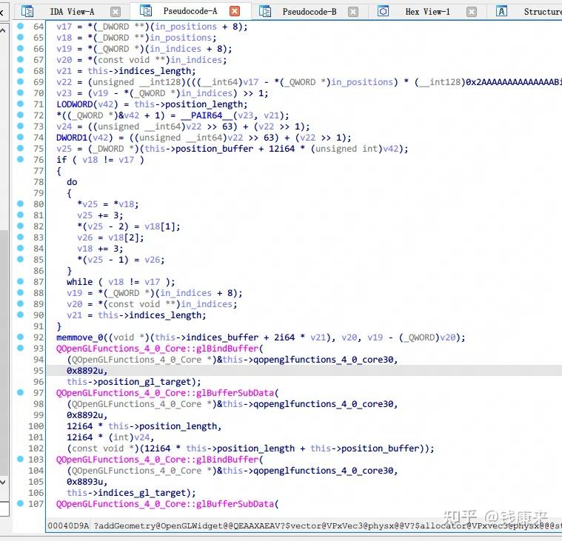Click qopenglfunctions_4_0_core30 on line 94
The height and width of the screenshot is (541, 562).
pyautogui.click(x=324, y=360)
